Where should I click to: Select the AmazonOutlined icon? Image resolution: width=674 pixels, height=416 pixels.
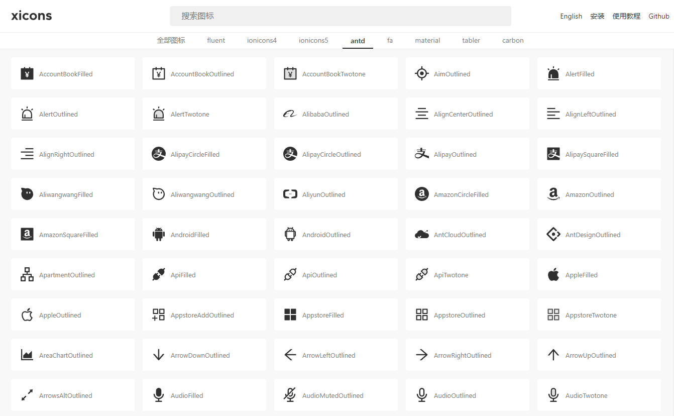click(x=553, y=194)
